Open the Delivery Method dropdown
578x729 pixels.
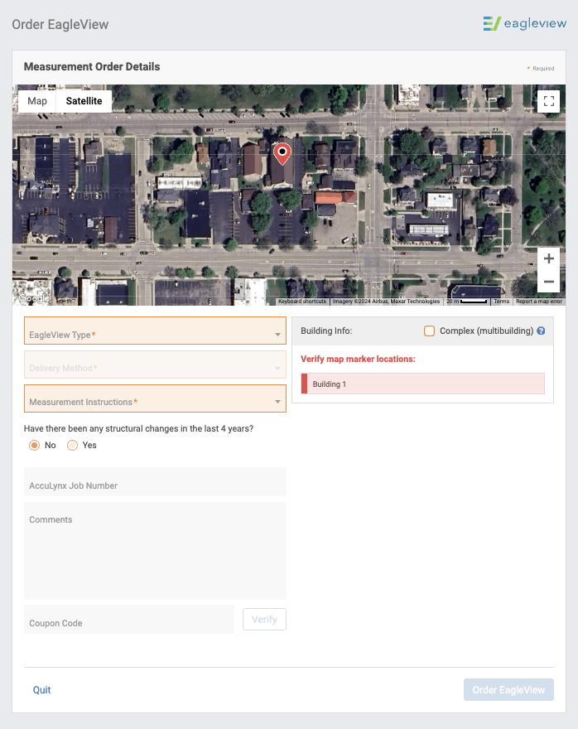coord(155,364)
